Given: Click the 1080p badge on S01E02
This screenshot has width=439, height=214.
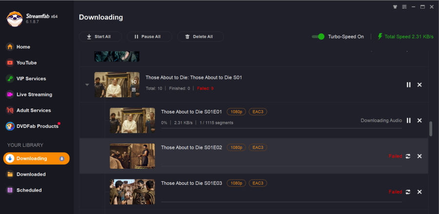Looking at the screenshot, I should (236, 147).
